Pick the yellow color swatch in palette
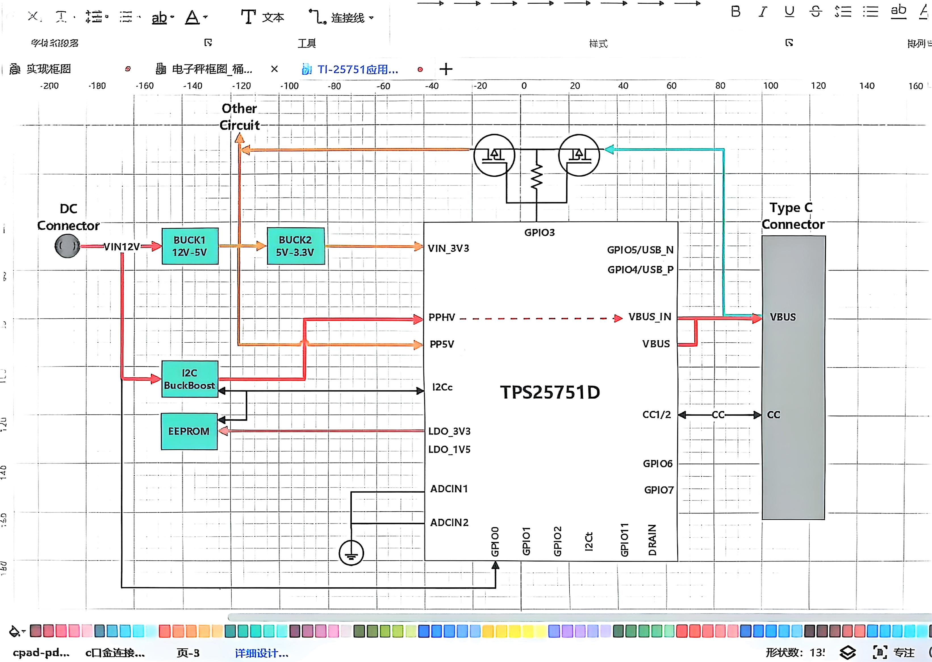The image size is (932, 662). 515,631
